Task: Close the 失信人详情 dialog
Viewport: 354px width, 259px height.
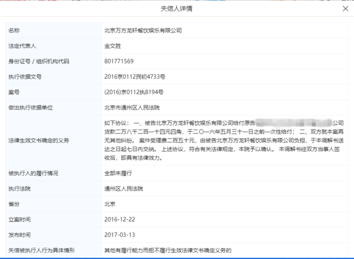Action: point(345,9)
